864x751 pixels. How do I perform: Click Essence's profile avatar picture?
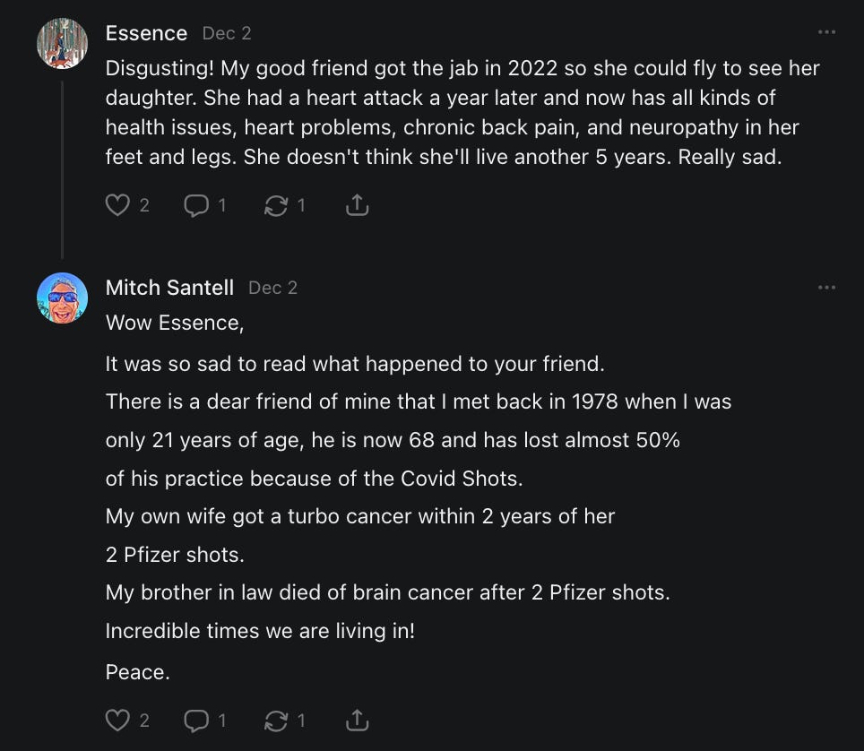click(x=62, y=43)
